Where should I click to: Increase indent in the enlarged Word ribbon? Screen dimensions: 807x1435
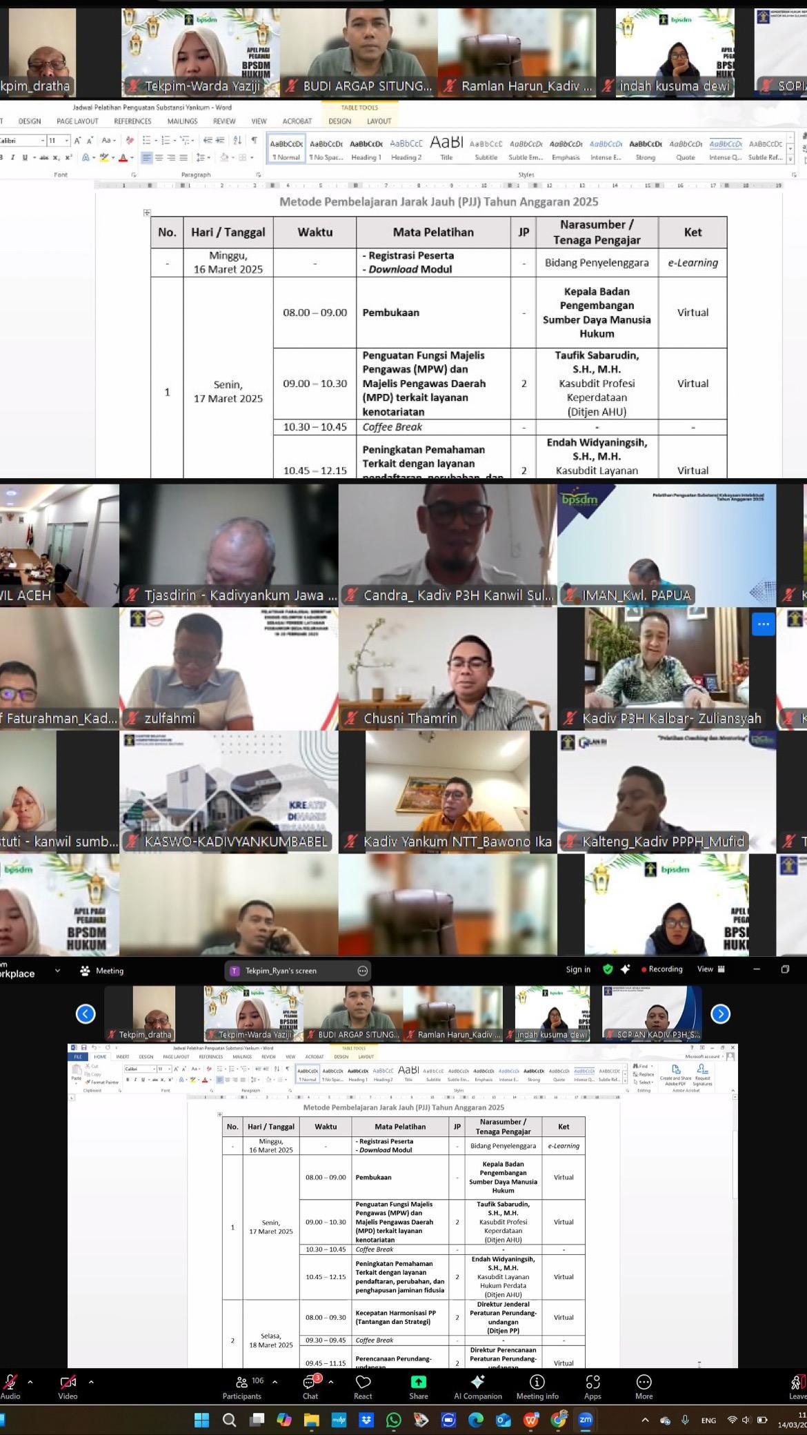click(220, 140)
